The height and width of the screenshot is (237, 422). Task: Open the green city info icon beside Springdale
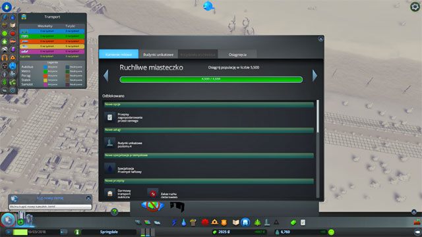[x=77, y=232]
